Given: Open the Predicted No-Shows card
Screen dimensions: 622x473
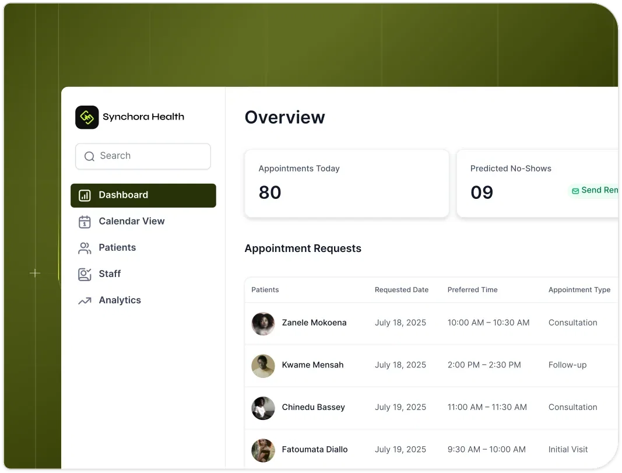Looking at the screenshot, I should pyautogui.click(x=537, y=183).
